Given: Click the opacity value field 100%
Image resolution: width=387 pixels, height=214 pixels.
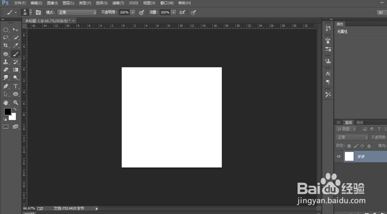Looking at the screenshot, I should click(124, 12).
